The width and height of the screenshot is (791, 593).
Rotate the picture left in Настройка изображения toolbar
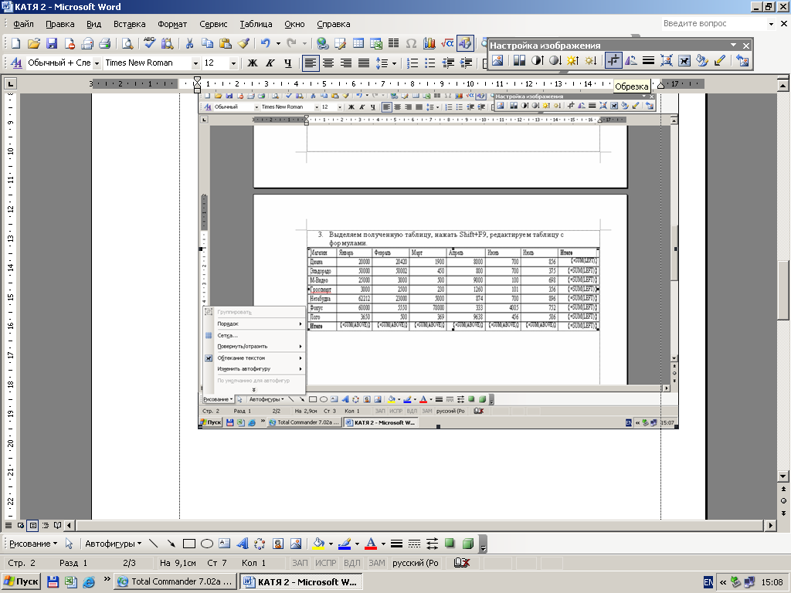[631, 60]
